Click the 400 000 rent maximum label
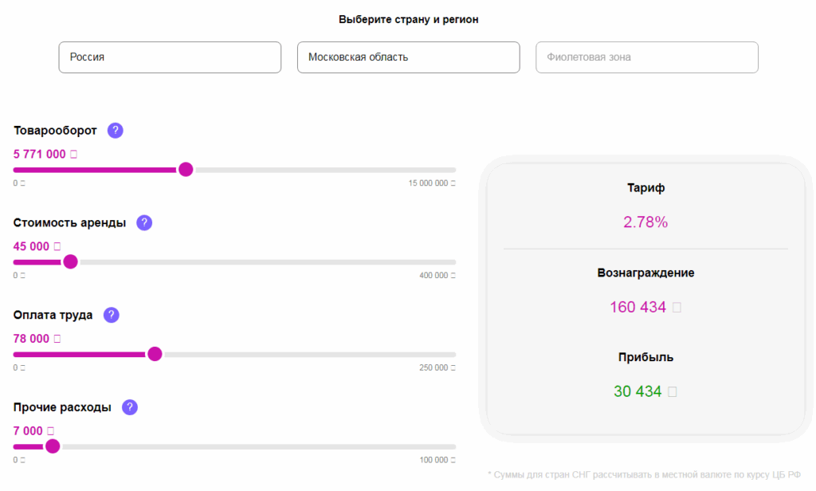 (x=437, y=276)
